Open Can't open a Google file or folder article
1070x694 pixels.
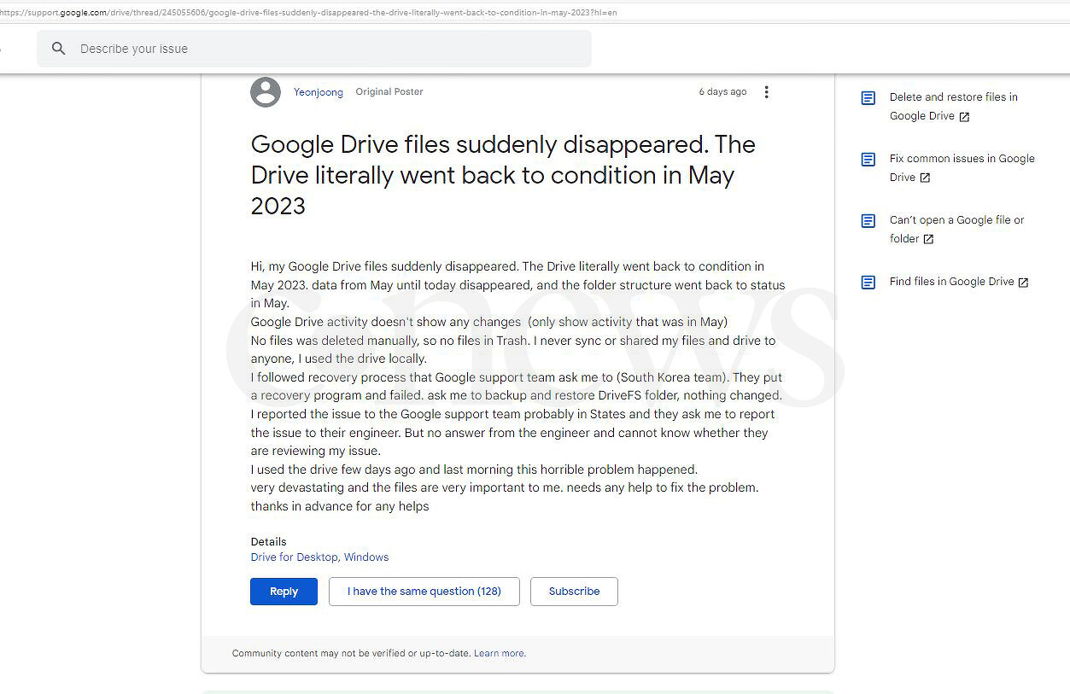pos(956,220)
